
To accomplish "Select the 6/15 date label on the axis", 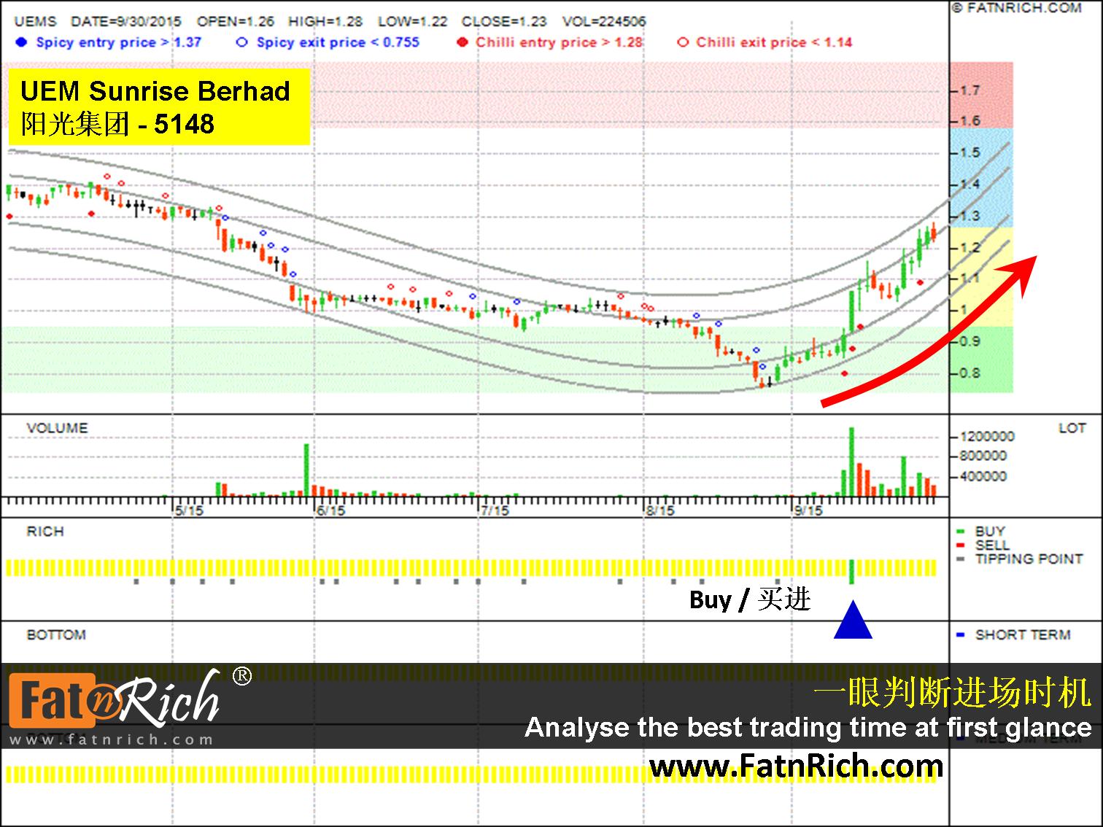I will point(330,510).
